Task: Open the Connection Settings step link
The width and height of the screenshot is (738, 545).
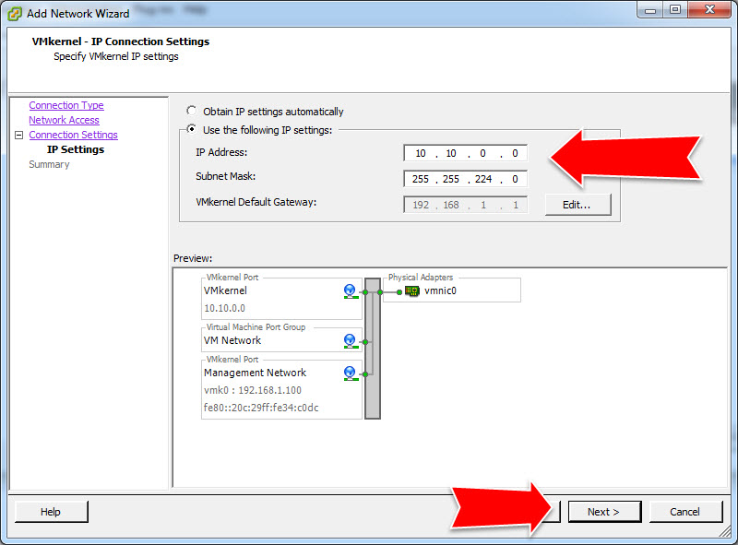Action: coord(73,135)
